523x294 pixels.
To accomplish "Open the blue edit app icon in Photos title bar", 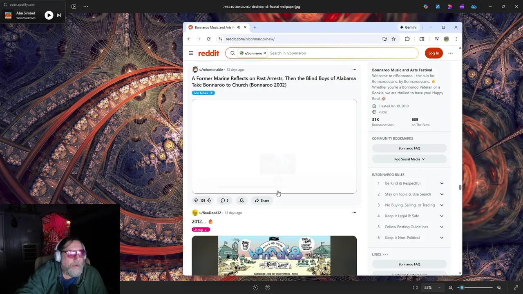I will [x=438, y=7].
